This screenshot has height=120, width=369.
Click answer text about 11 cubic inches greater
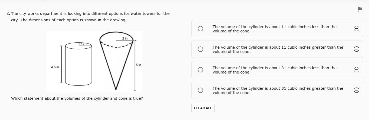point(278,49)
